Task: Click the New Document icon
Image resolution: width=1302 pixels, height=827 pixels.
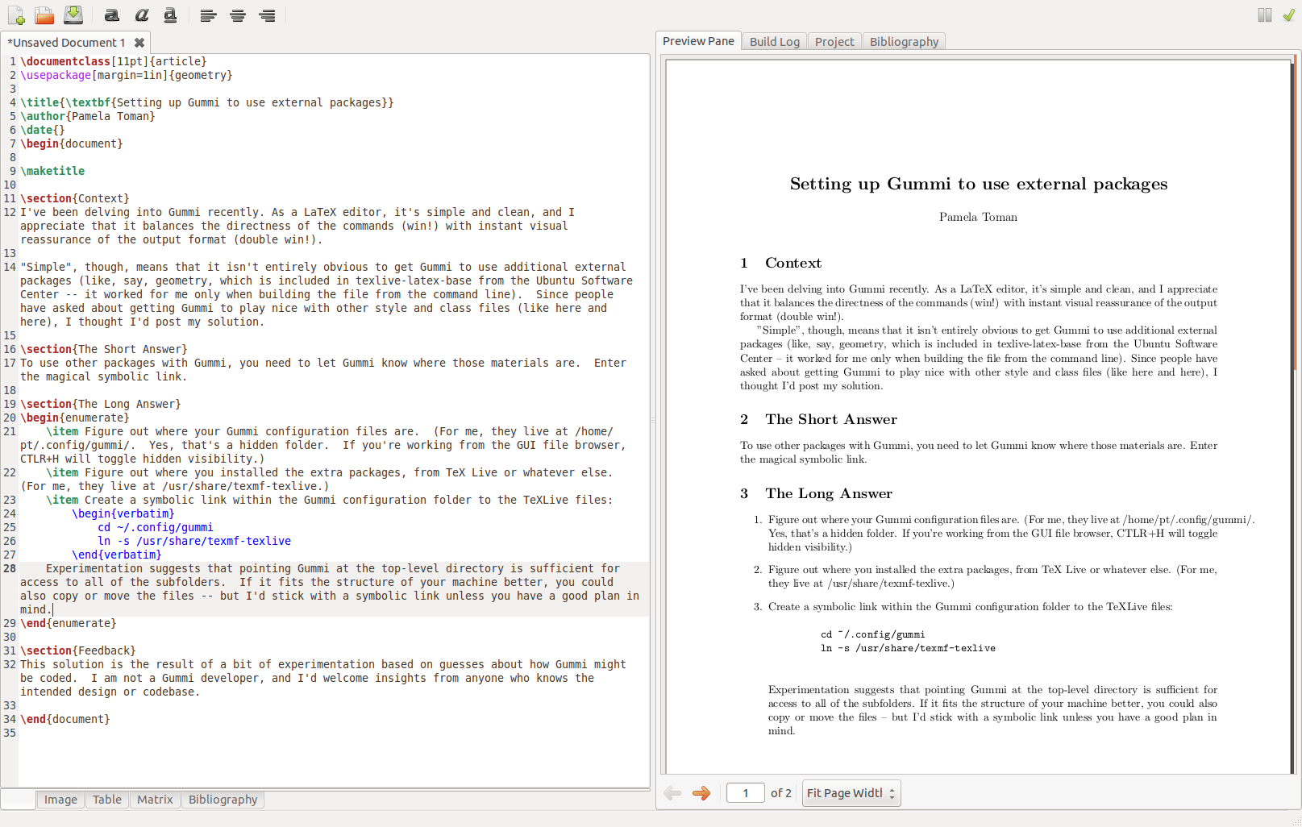Action: [16, 15]
